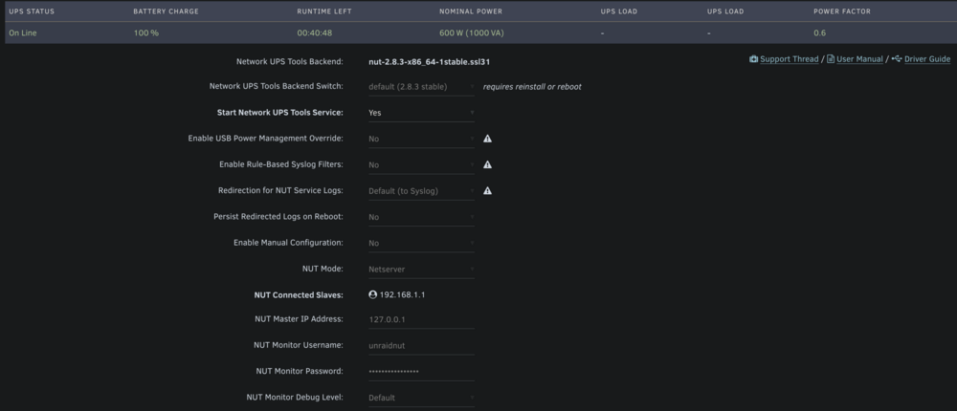Open the Network UPS Tools Backend Switch dropdown
The image size is (957, 411).
pos(421,87)
